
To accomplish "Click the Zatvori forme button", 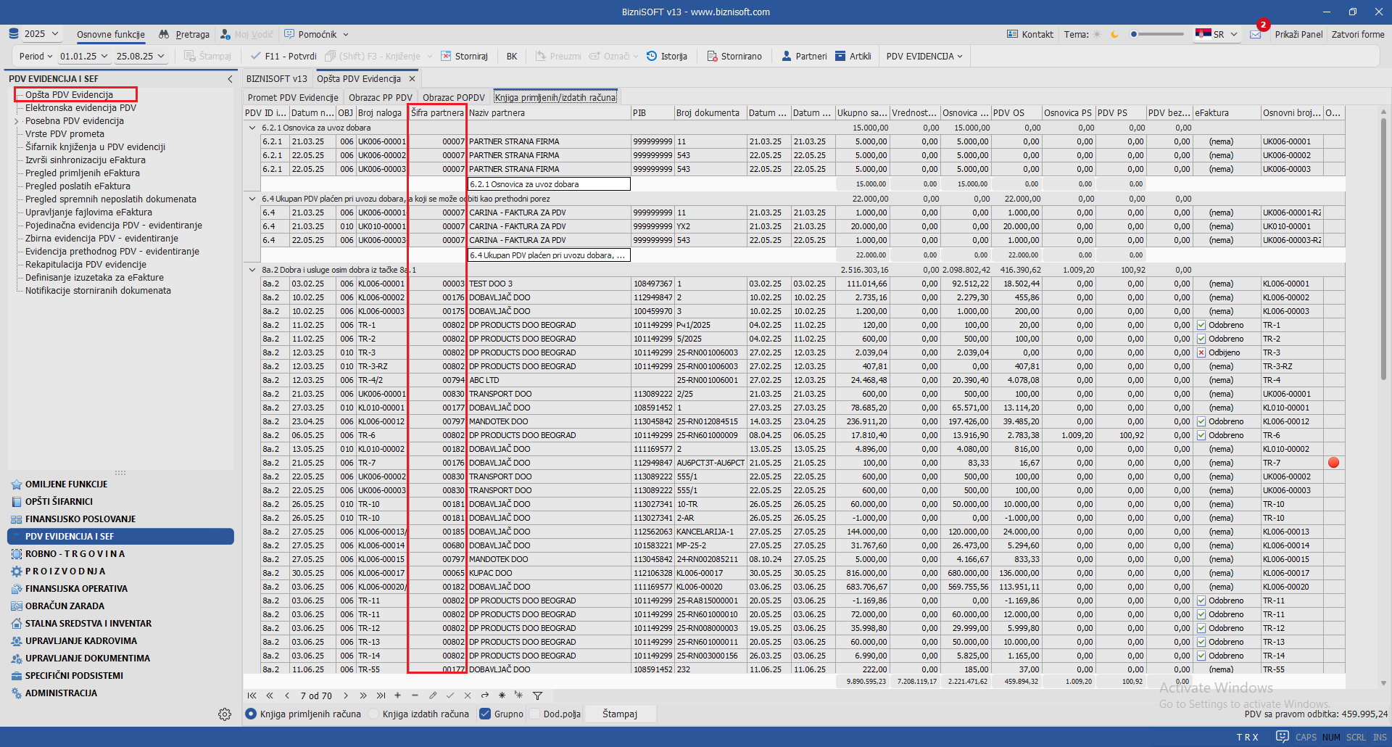I will [x=1357, y=34].
